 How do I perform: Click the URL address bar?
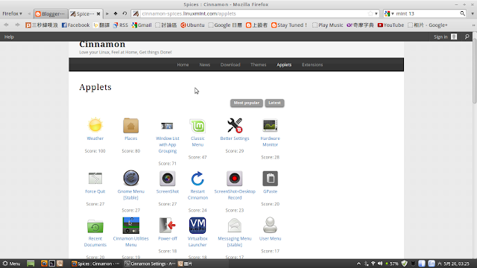[254, 13]
